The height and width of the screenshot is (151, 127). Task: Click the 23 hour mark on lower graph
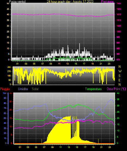pos(110,147)
